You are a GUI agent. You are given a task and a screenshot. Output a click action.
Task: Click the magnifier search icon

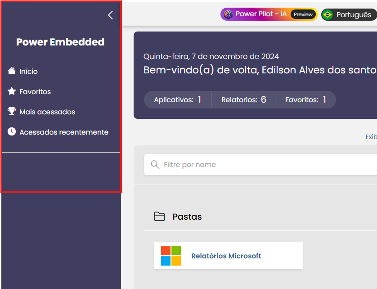point(155,165)
